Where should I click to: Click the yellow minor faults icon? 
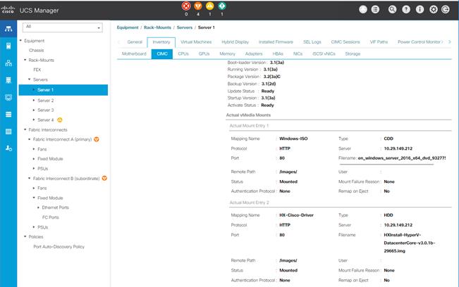pos(210,6)
